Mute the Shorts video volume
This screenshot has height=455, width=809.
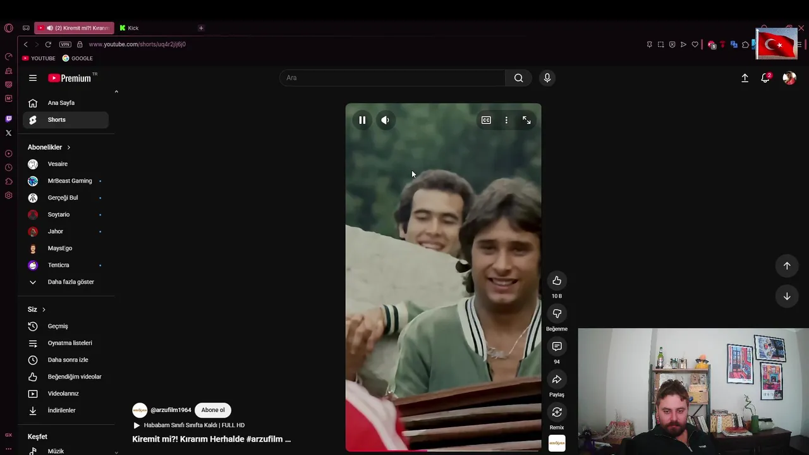tap(385, 120)
